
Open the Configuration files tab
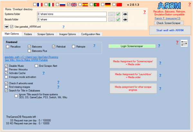point(90,34)
